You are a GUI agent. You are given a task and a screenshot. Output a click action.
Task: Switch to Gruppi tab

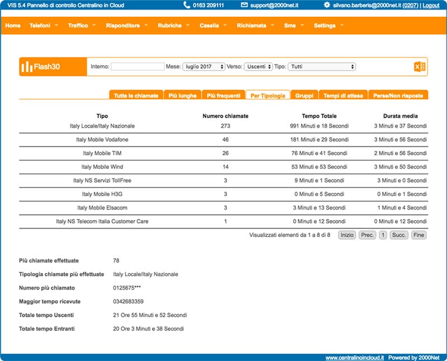[x=304, y=95]
